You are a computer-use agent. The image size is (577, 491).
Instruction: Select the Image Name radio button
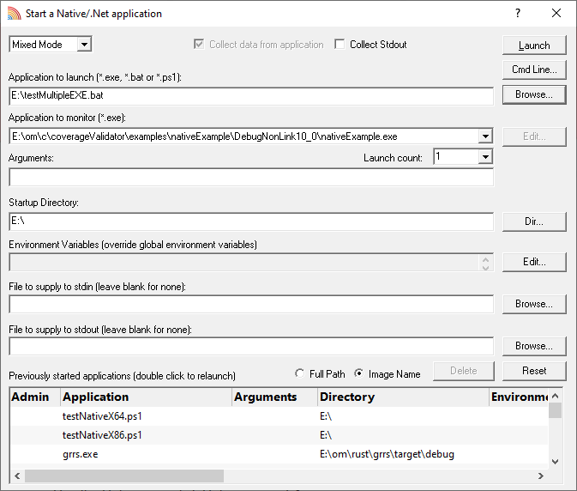pyautogui.click(x=358, y=373)
